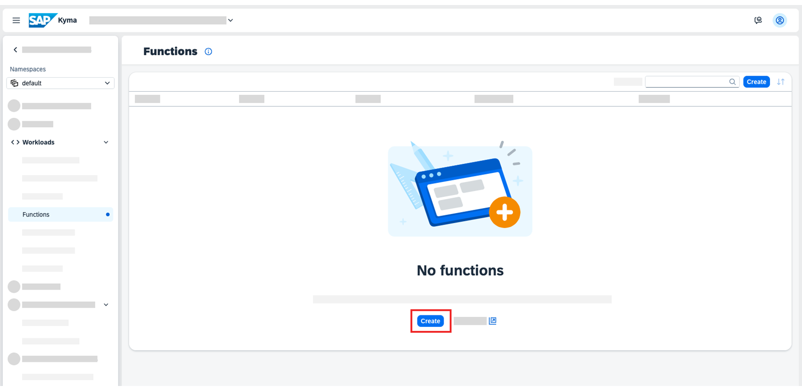Open the user profile avatar
The width and height of the screenshot is (802, 391).
779,21
